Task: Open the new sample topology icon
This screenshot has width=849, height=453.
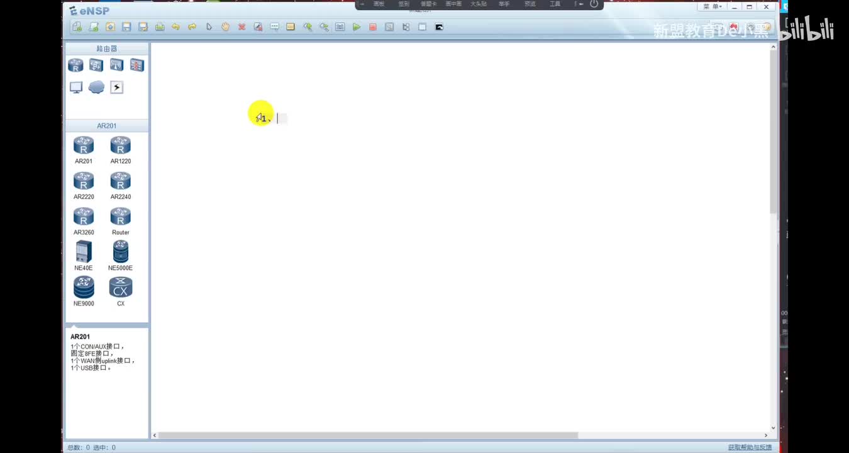Action: (x=94, y=27)
